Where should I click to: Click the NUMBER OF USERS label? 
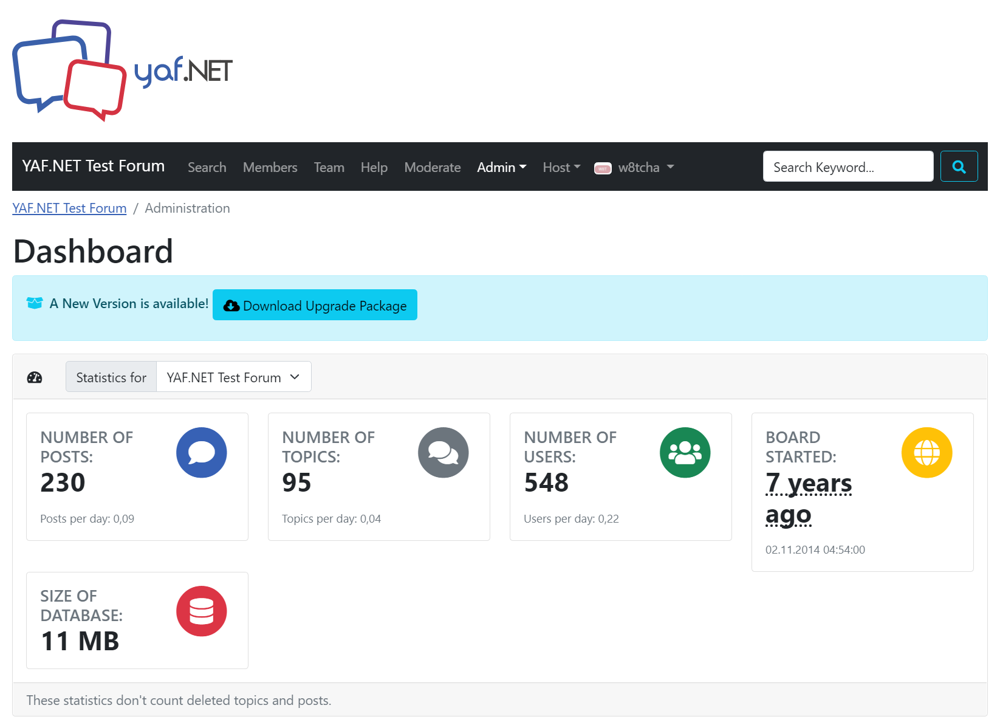click(x=570, y=447)
